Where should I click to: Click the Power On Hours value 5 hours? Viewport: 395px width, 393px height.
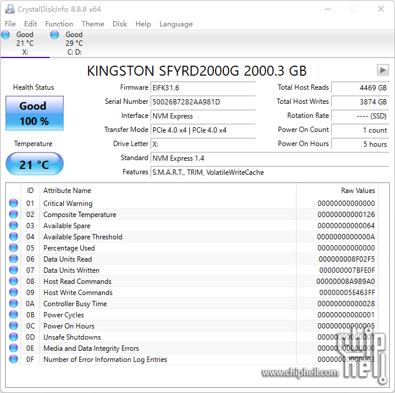pos(360,144)
